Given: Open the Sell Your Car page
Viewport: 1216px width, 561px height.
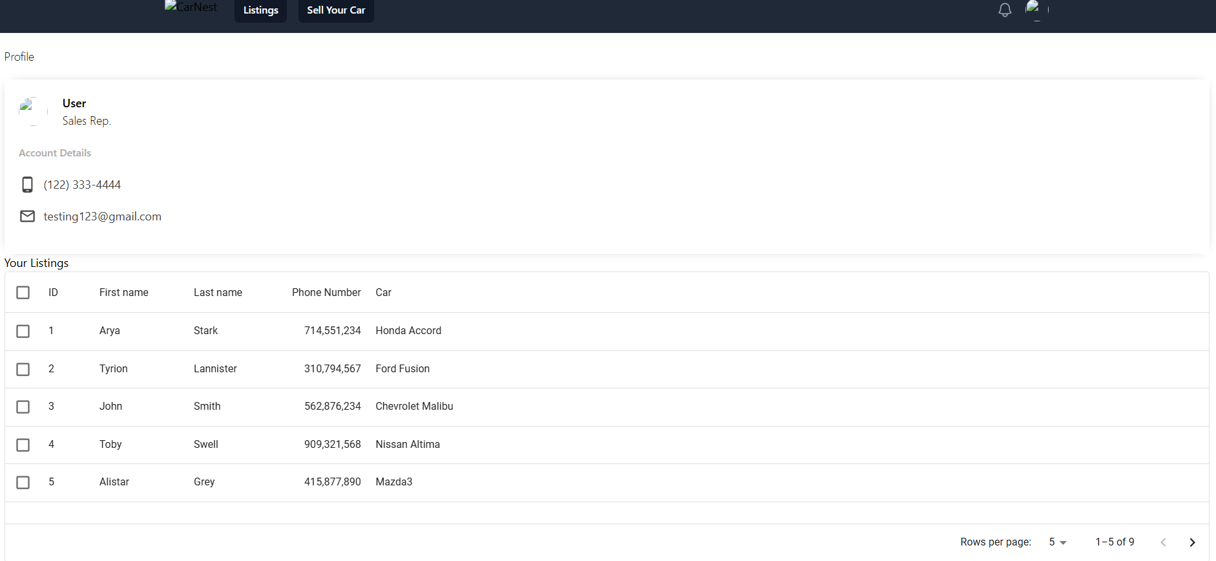Looking at the screenshot, I should pyautogui.click(x=336, y=10).
